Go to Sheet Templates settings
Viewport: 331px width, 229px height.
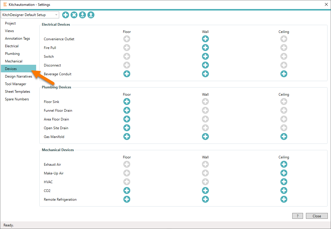click(x=17, y=92)
